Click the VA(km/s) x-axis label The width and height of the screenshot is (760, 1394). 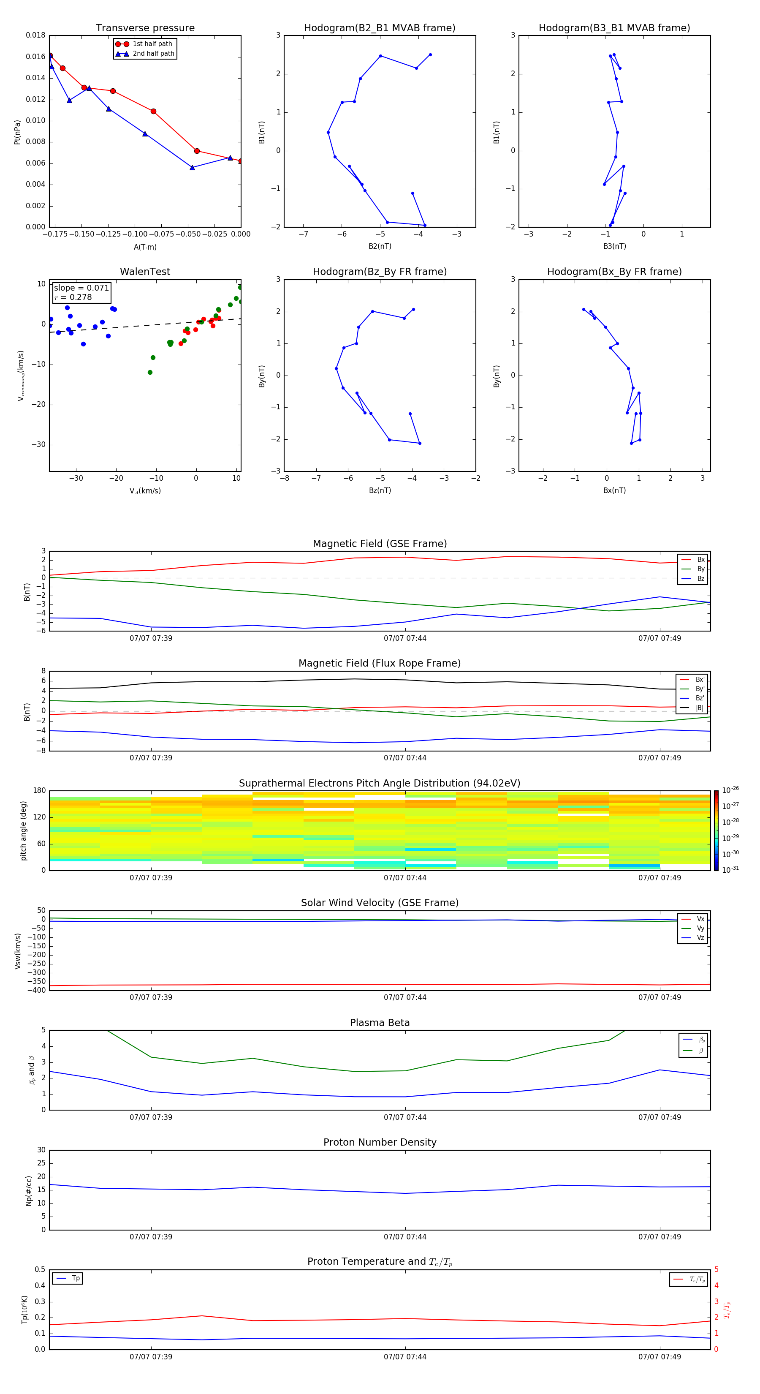pos(145,491)
